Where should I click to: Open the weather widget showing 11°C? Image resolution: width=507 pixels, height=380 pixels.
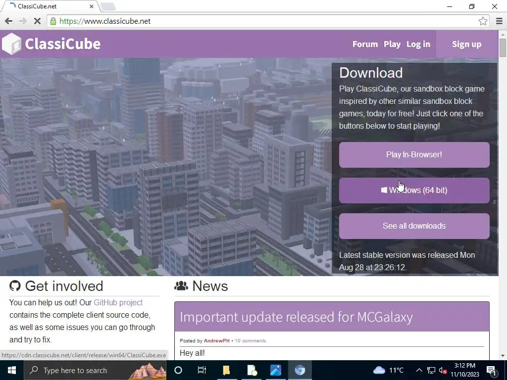pos(389,370)
